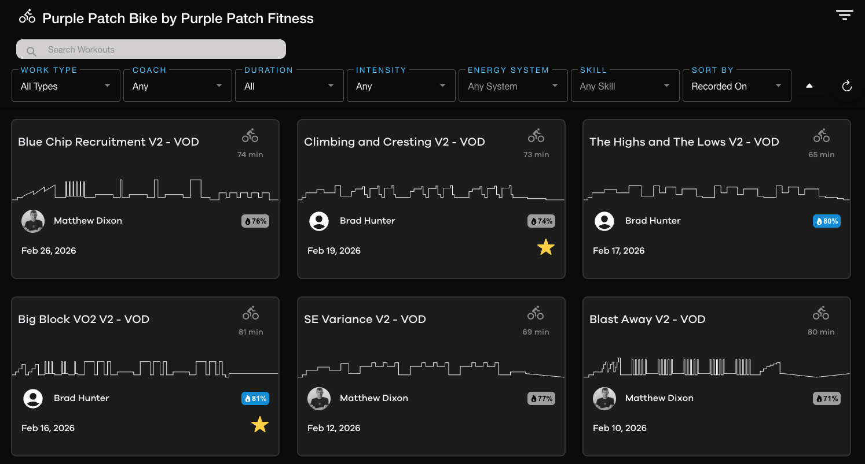Open the Duration filter dropdown
865x464 pixels.
[289, 86]
